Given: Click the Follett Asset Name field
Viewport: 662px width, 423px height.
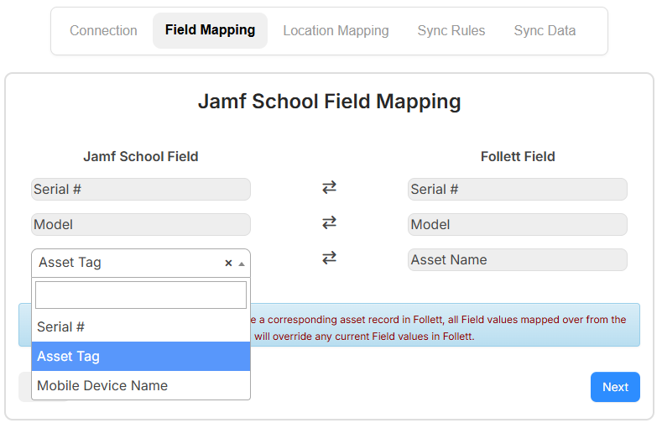Looking at the screenshot, I should pos(517,259).
